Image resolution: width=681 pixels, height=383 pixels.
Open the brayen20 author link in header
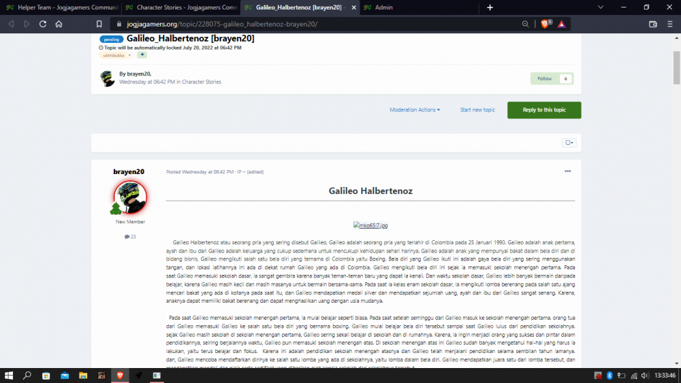(138, 73)
